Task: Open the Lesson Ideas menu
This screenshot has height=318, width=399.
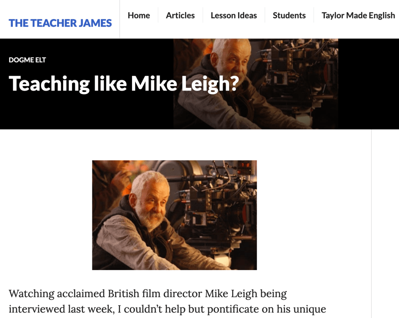Action: [x=234, y=15]
